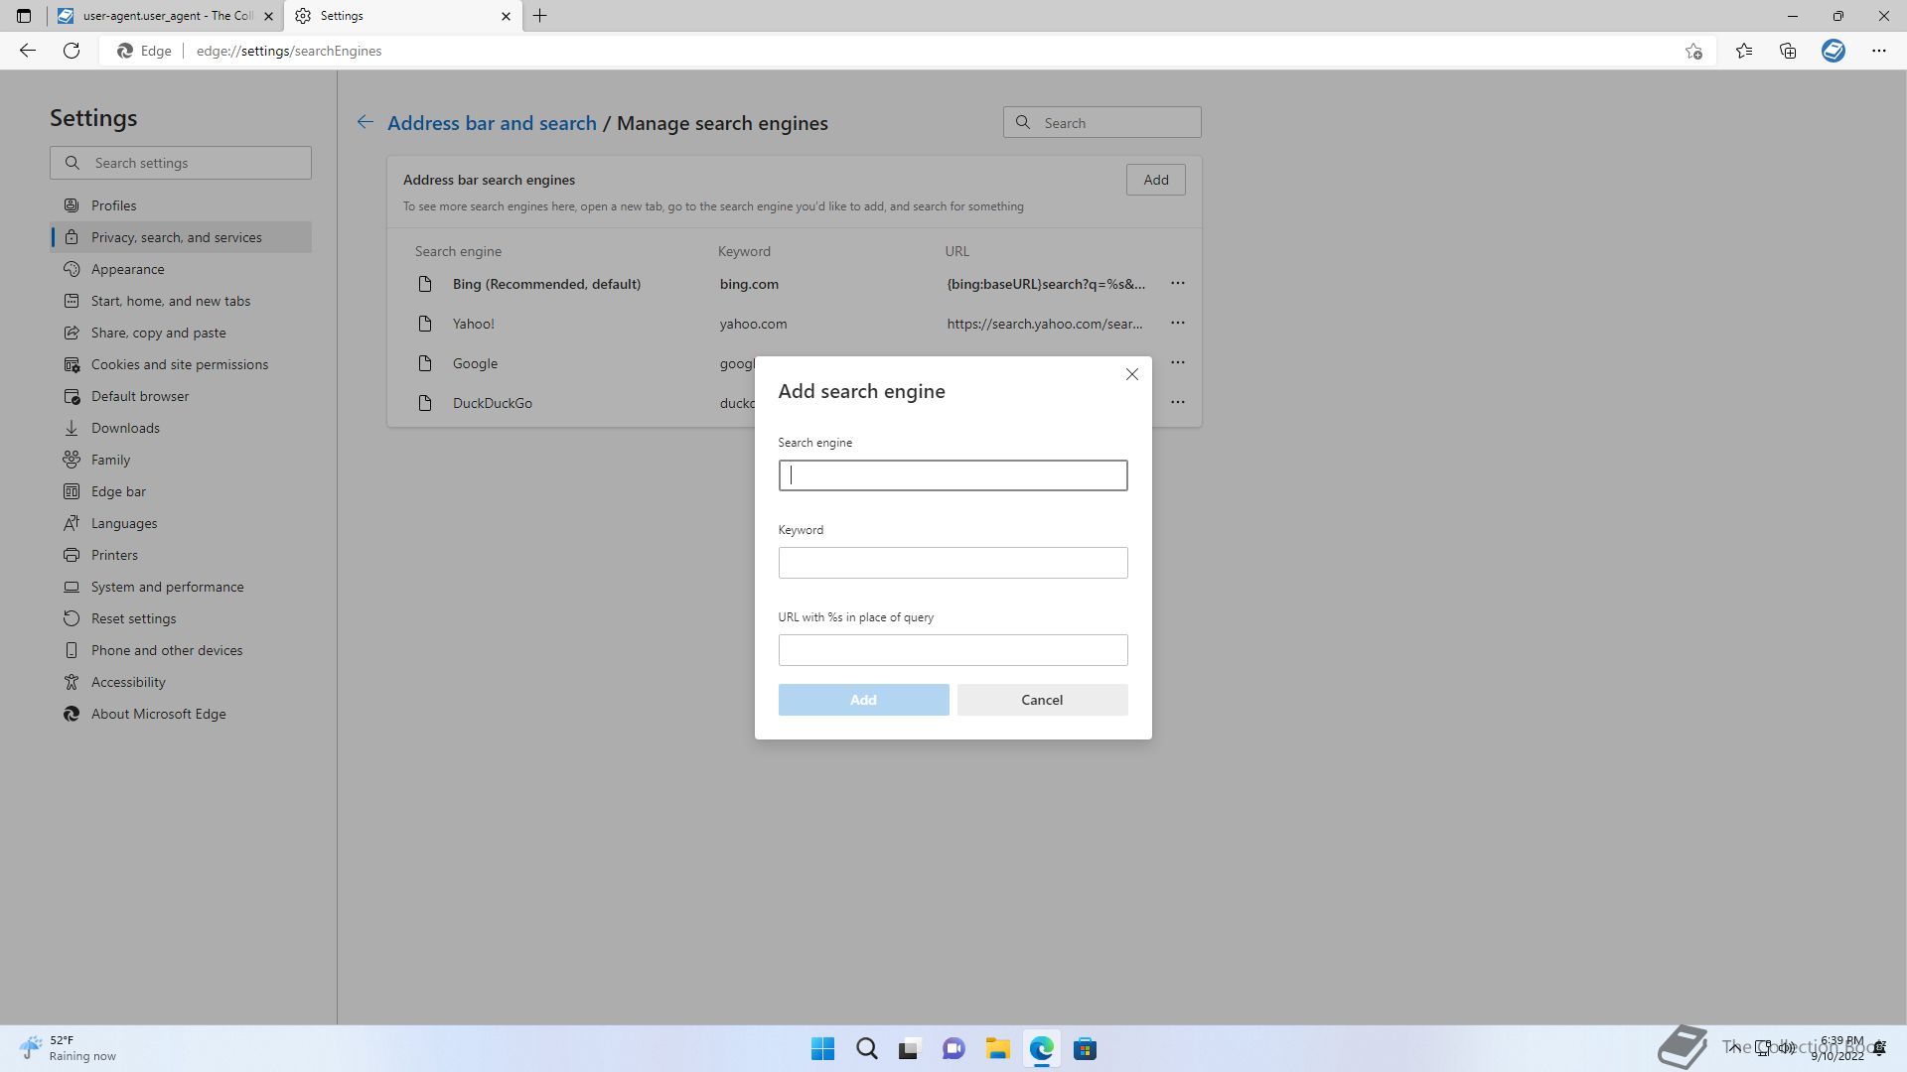
Task: Click the dialog's Add button
Action: pos(864,700)
